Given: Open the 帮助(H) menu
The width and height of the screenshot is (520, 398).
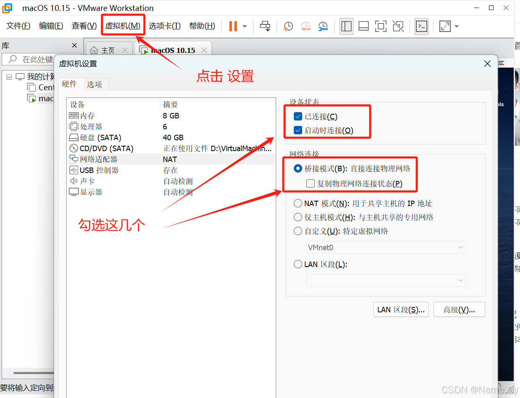Looking at the screenshot, I should tap(202, 26).
